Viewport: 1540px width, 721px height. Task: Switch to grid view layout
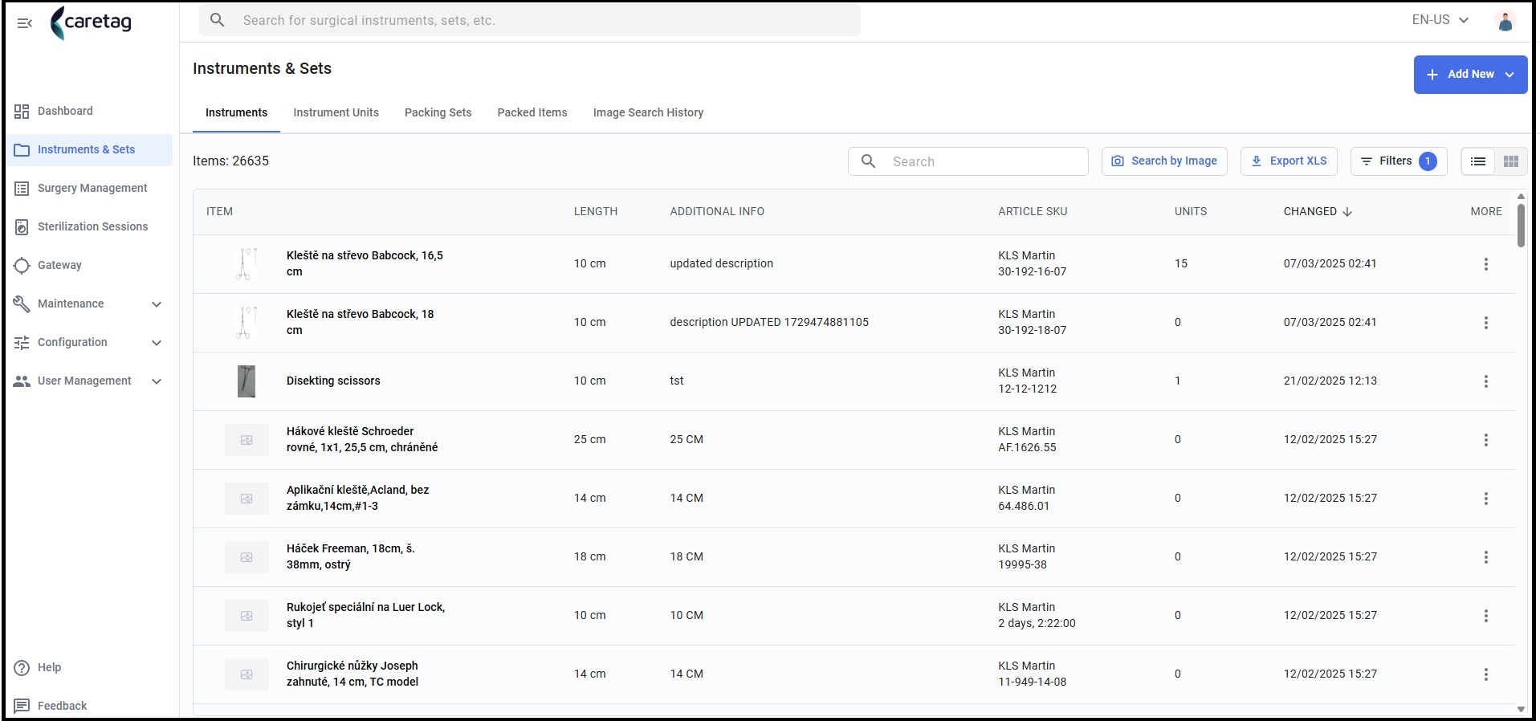[x=1510, y=161]
